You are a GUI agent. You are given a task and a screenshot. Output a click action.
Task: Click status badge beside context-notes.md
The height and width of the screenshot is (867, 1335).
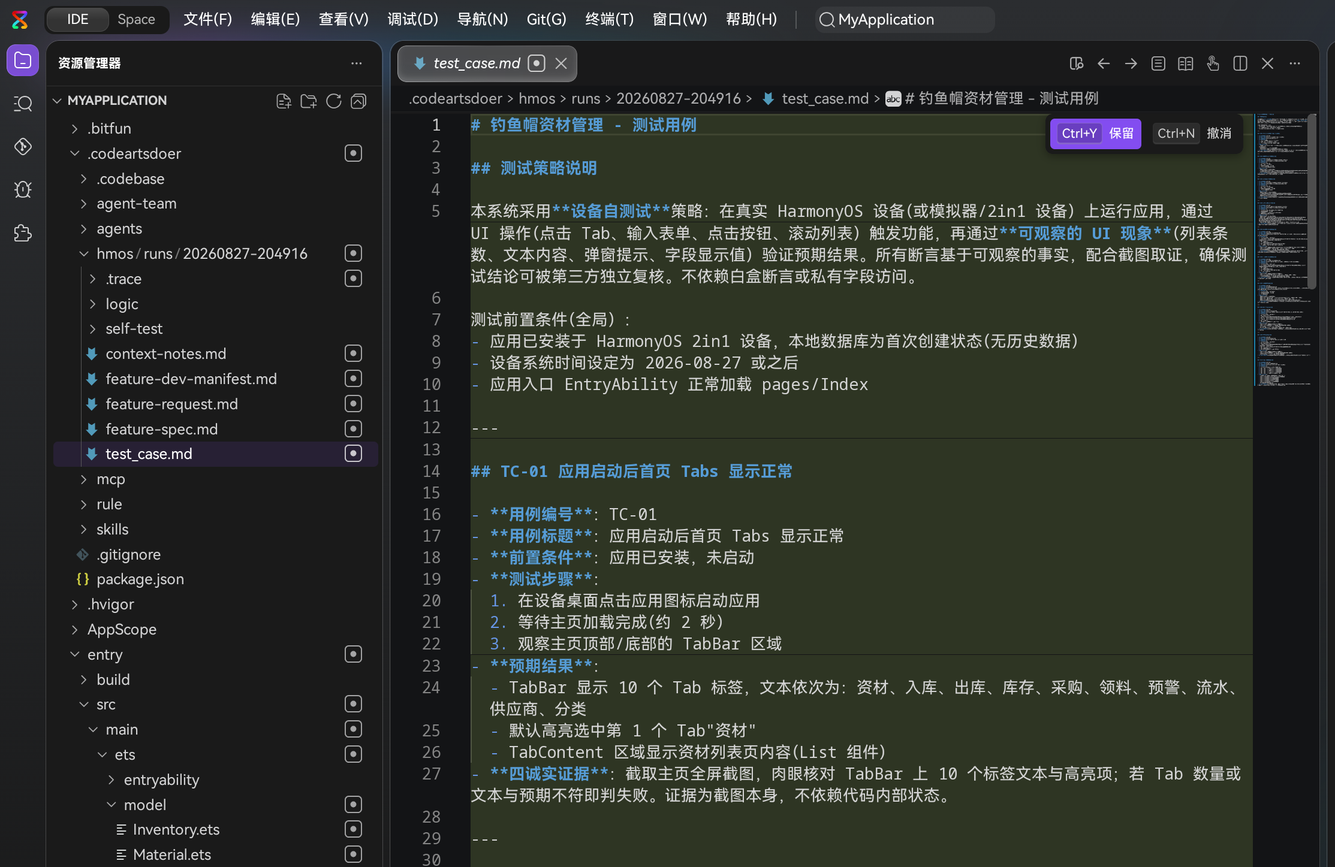[x=353, y=354]
